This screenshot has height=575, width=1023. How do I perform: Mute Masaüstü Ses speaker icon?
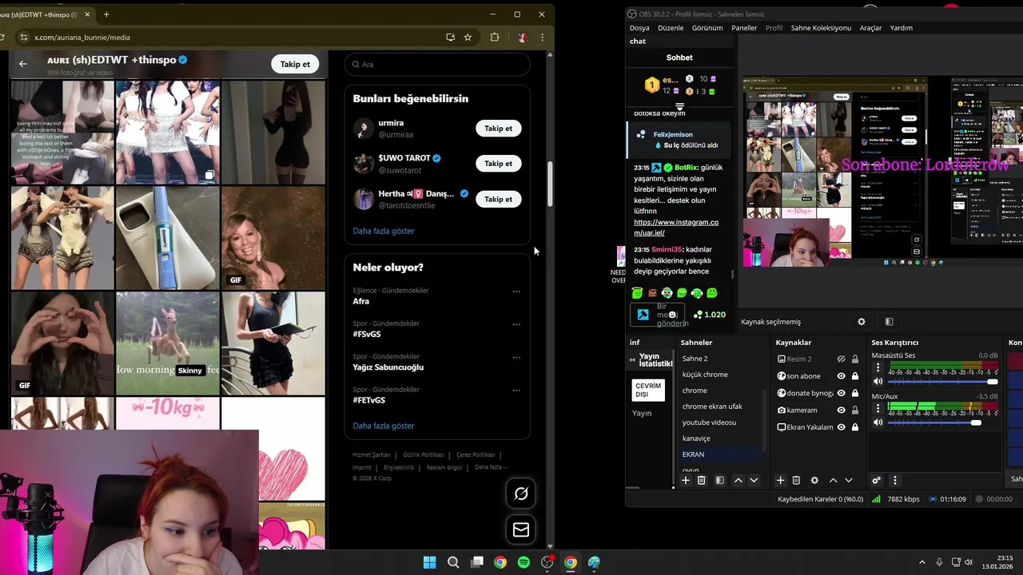click(878, 382)
